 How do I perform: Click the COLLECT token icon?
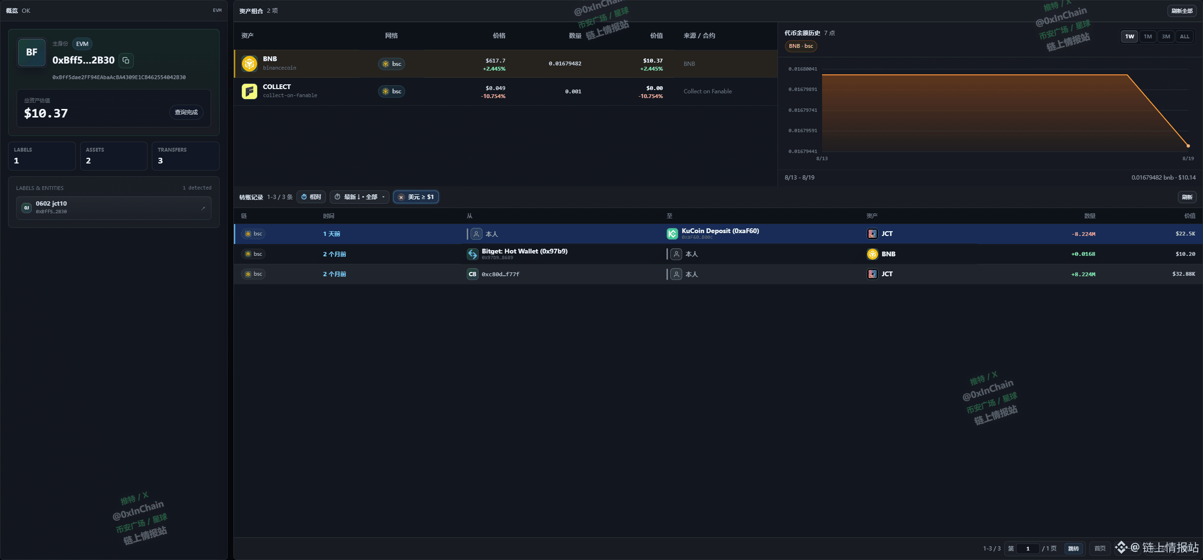tap(250, 91)
